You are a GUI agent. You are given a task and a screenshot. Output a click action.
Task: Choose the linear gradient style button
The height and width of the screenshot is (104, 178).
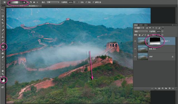click(24, 2)
